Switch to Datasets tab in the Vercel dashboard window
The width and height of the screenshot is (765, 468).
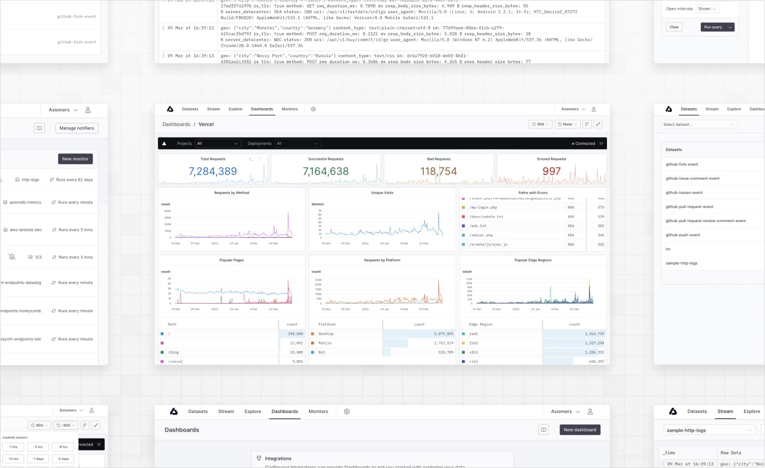[190, 109]
